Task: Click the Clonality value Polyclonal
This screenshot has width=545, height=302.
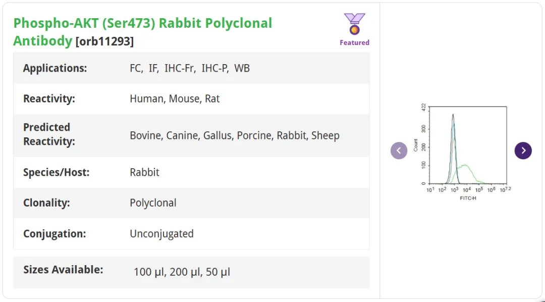Action: [153, 203]
